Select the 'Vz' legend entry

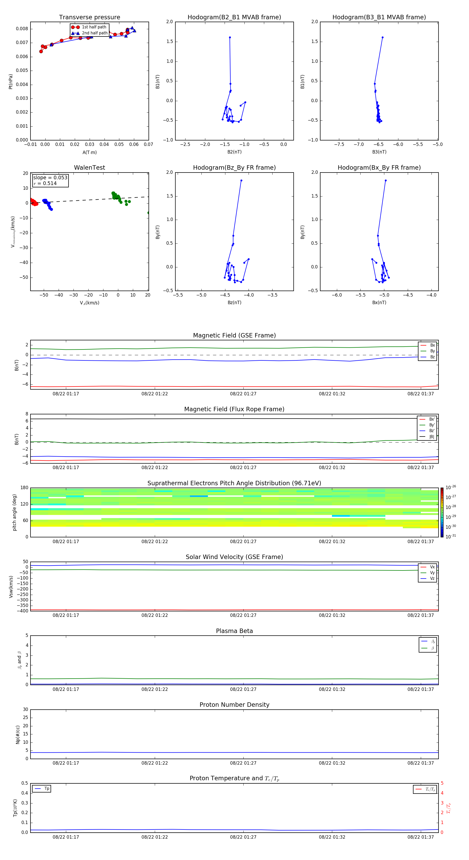tap(428, 578)
